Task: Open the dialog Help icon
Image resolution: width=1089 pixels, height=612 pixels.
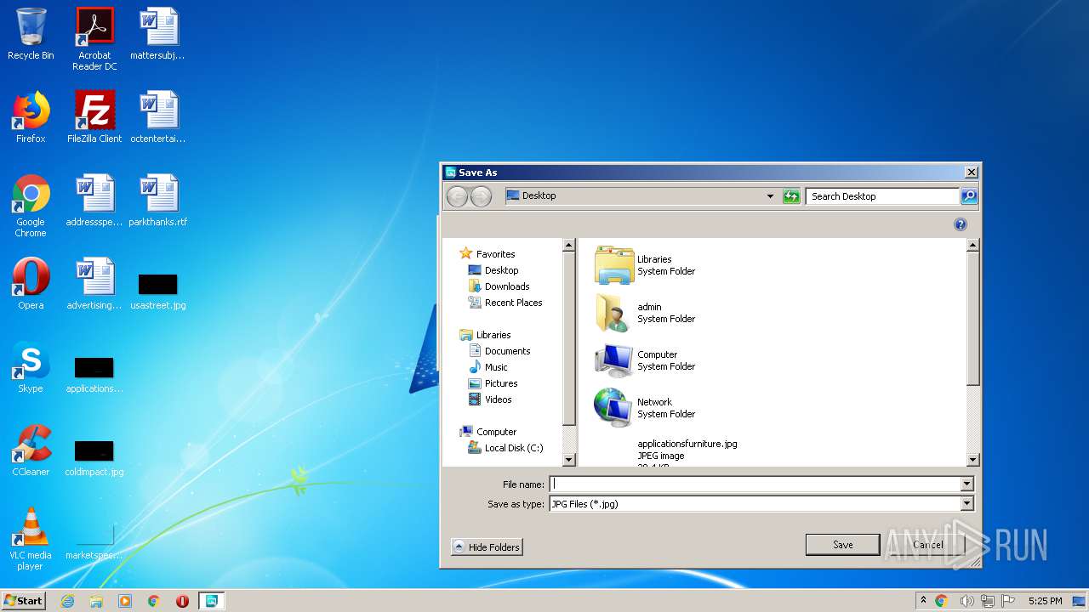Action: (x=961, y=224)
